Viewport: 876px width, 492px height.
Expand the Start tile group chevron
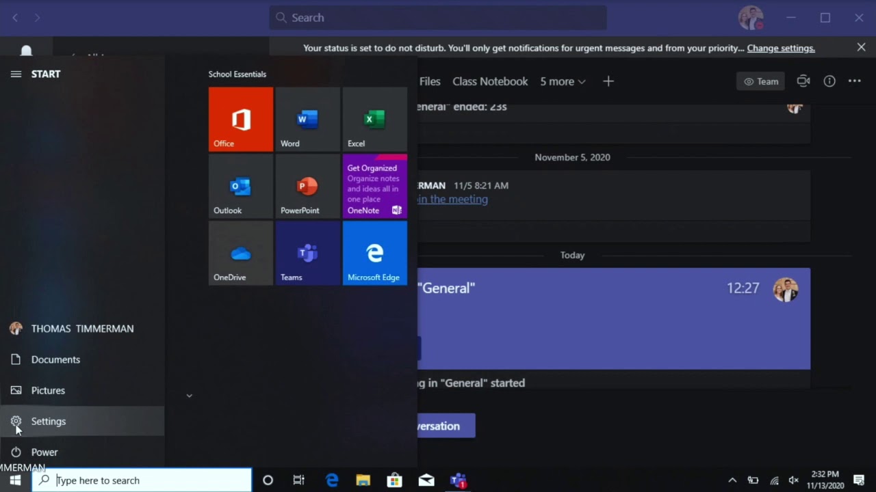190,396
